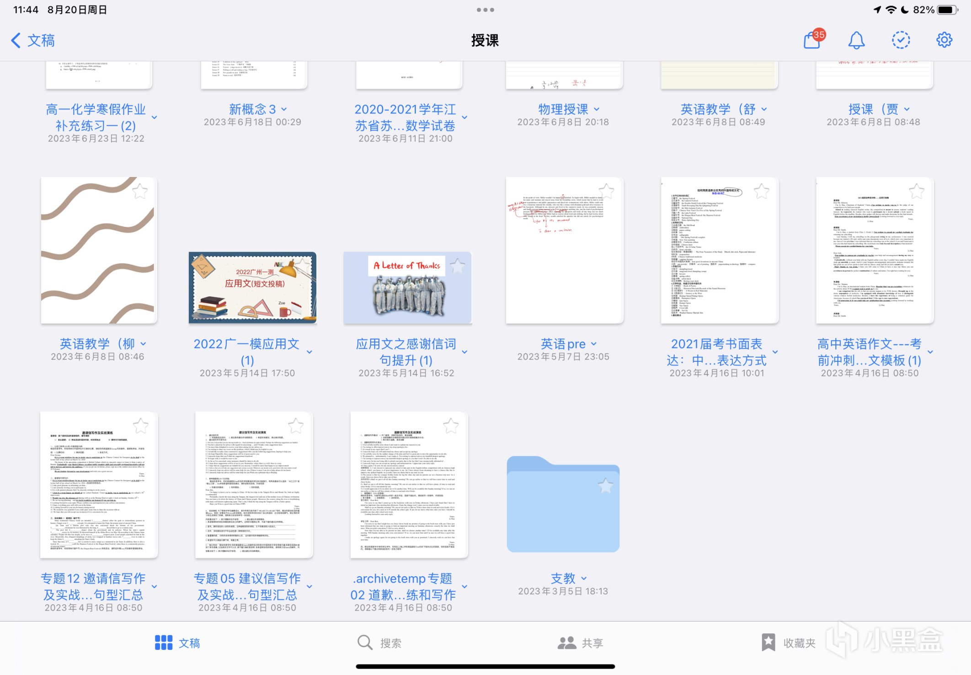Expand options chevron for .archivetemp专题02 道歉
Screen dimensions: 971x675
[464, 587]
